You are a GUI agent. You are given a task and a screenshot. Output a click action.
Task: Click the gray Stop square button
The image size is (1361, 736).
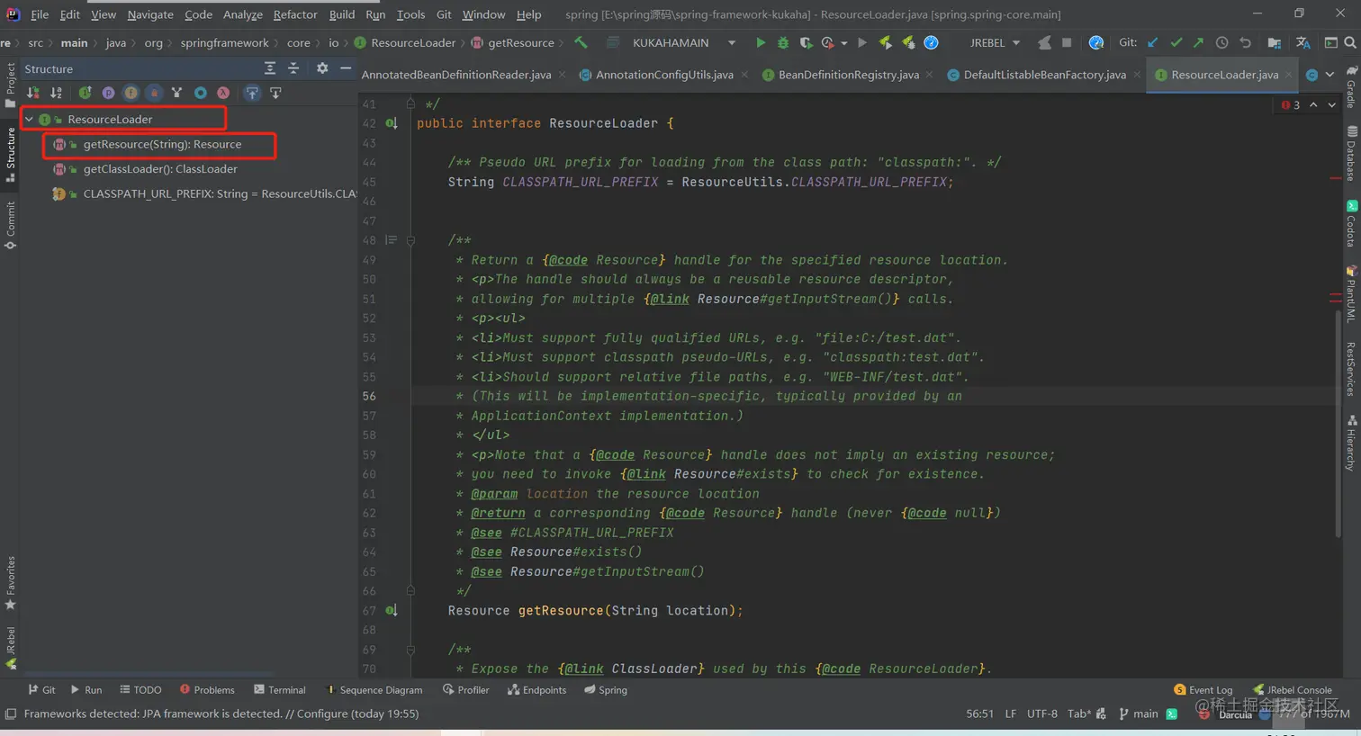click(x=1067, y=42)
